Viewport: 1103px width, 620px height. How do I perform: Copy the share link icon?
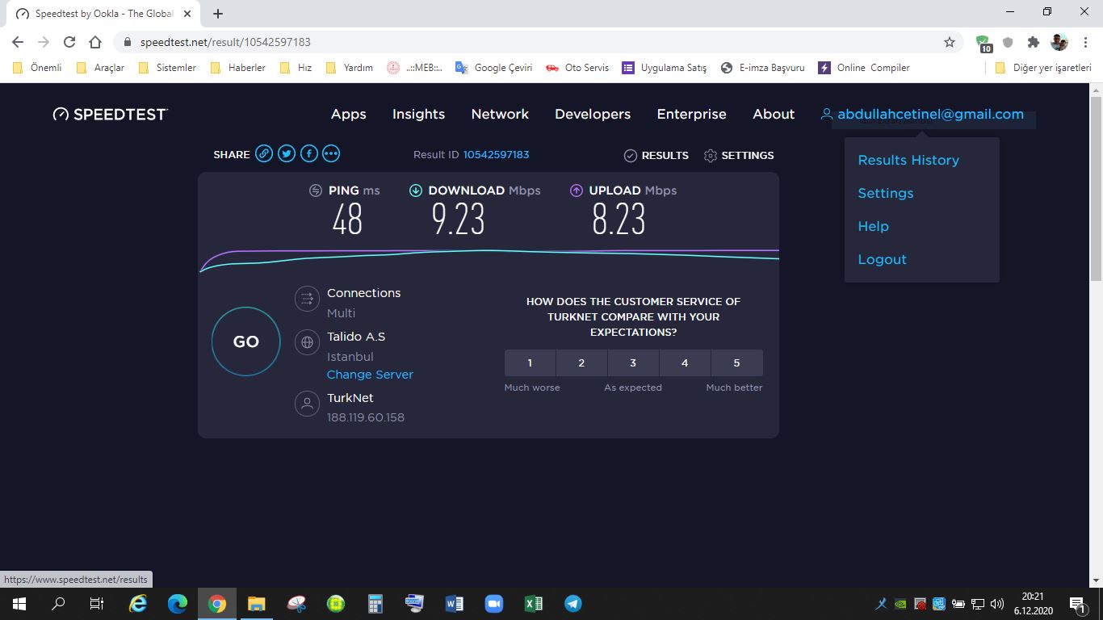point(264,153)
